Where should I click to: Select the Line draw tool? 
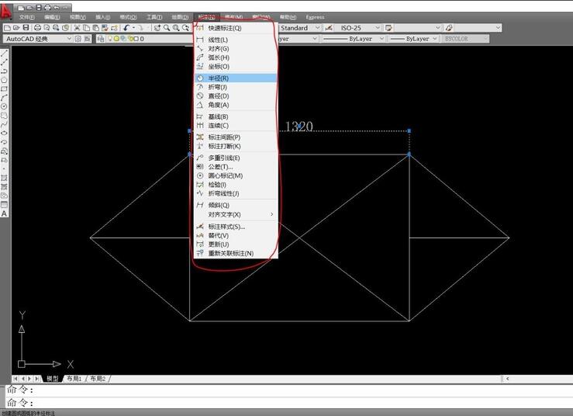(4, 54)
